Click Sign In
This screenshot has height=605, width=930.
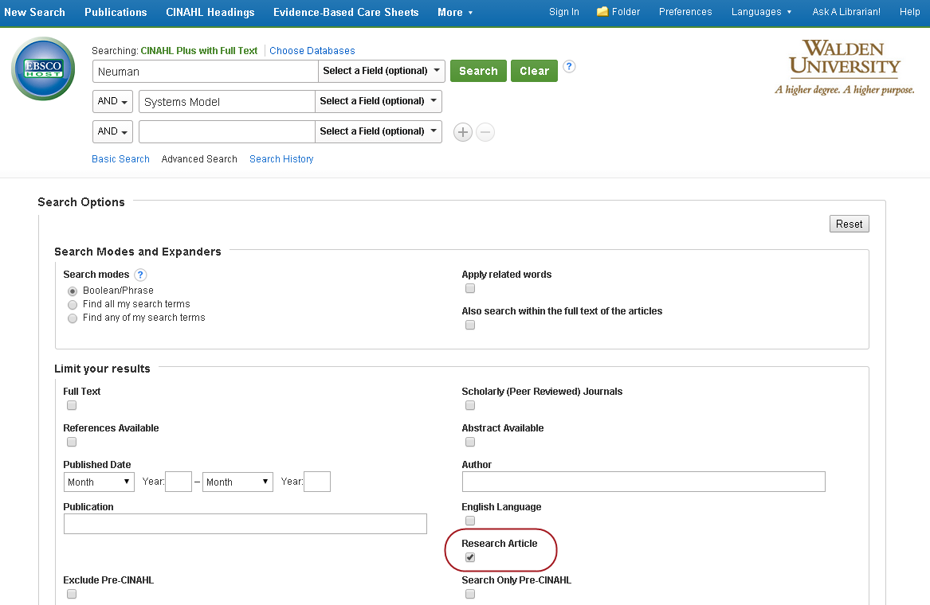pyautogui.click(x=564, y=12)
